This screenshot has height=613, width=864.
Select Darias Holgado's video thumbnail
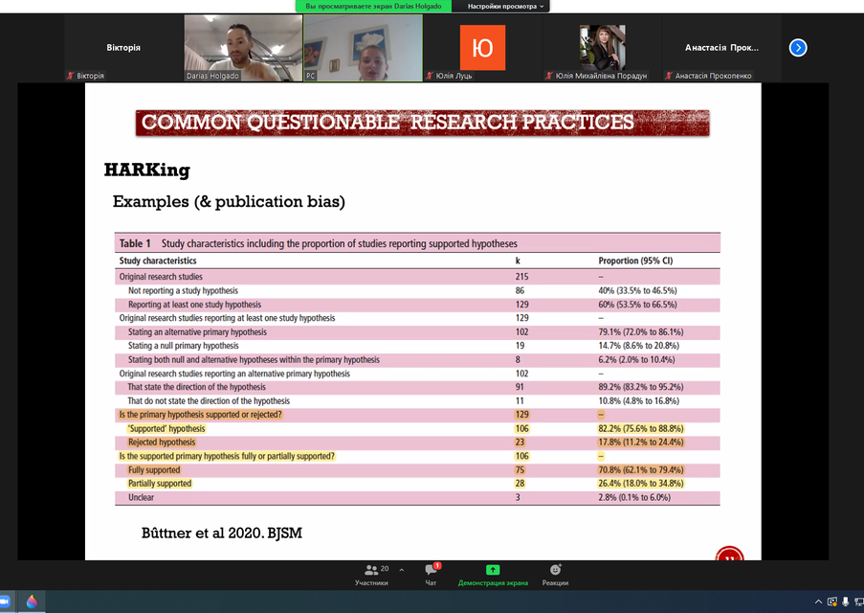(243, 47)
